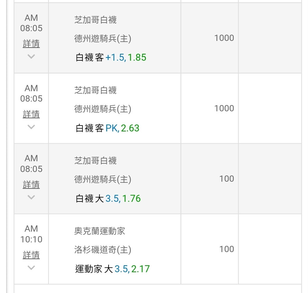Expand chevron under the +1.5 bet row

31,57
